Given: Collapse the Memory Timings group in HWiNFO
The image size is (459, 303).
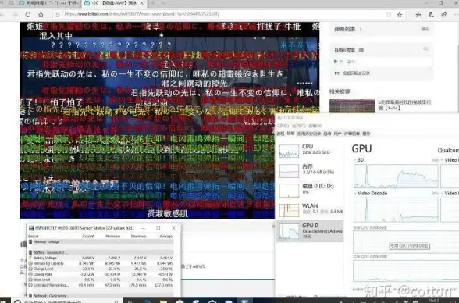Looking at the screenshot, I should tap(30, 242).
